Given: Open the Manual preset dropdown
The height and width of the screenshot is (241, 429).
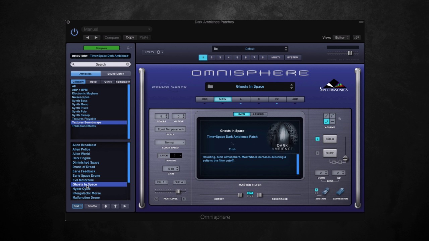Looking at the screenshot, I should (x=117, y=29).
